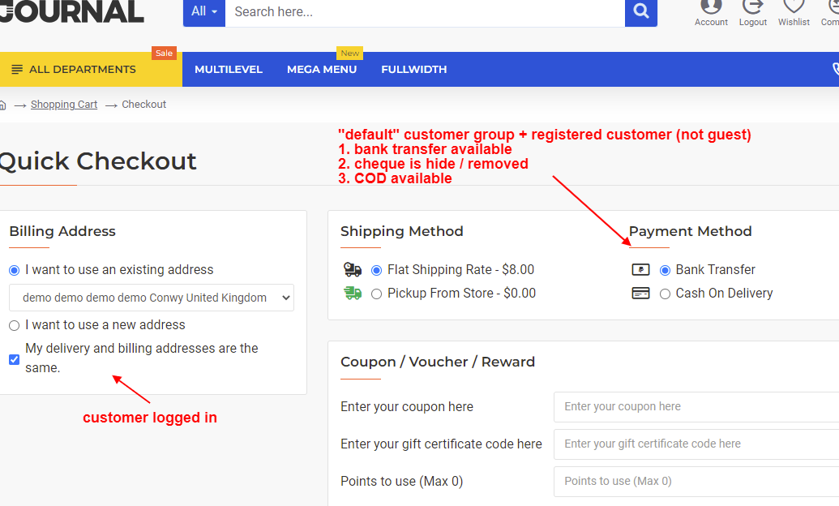
Task: Expand the existing address dropdown
Action: 152,298
